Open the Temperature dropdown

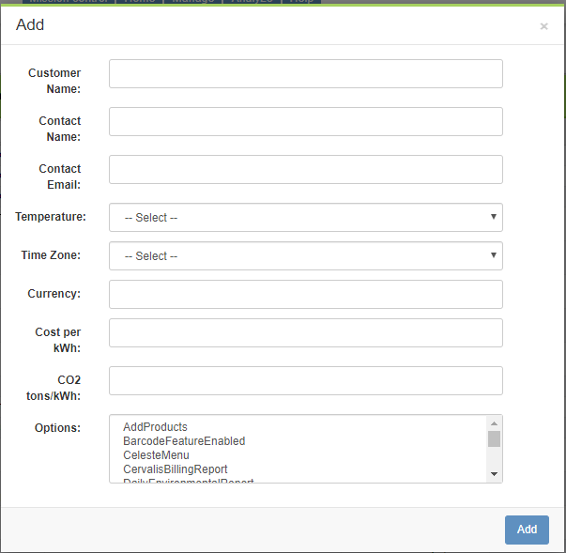pos(305,218)
